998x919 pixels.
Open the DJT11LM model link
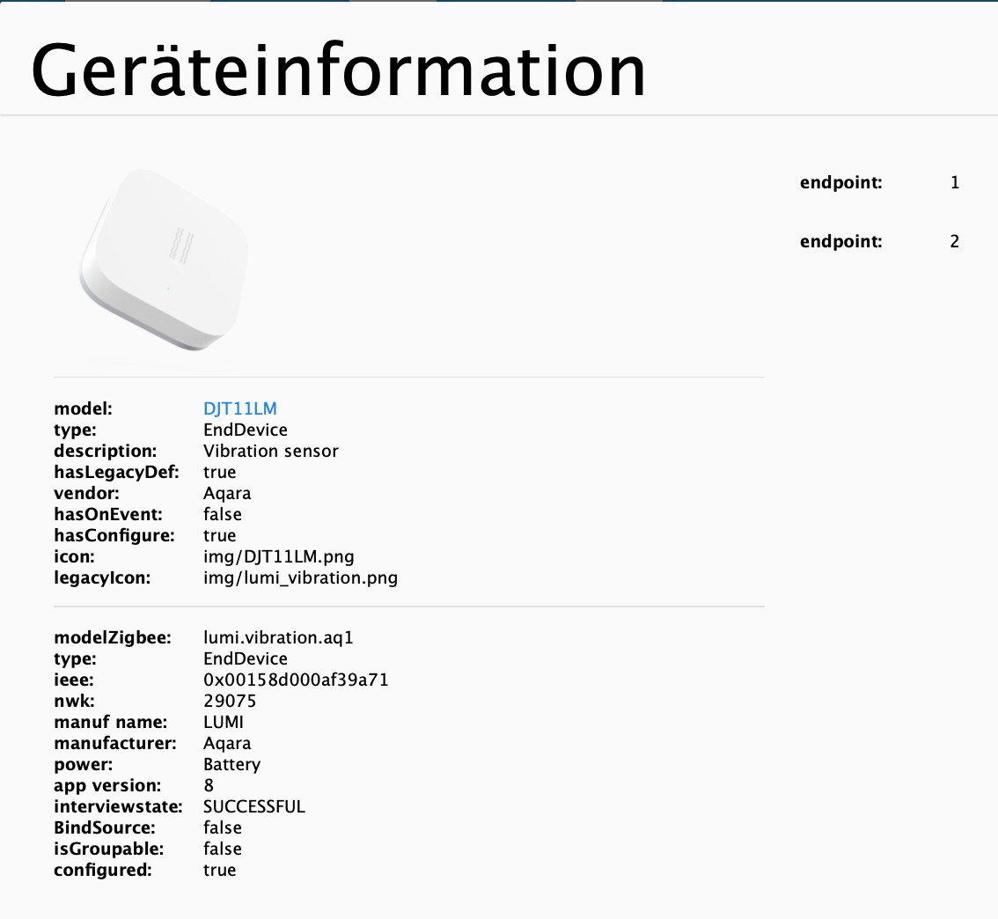click(x=240, y=408)
